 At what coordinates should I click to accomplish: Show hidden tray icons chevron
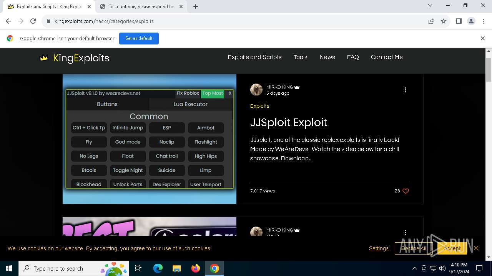414,268
